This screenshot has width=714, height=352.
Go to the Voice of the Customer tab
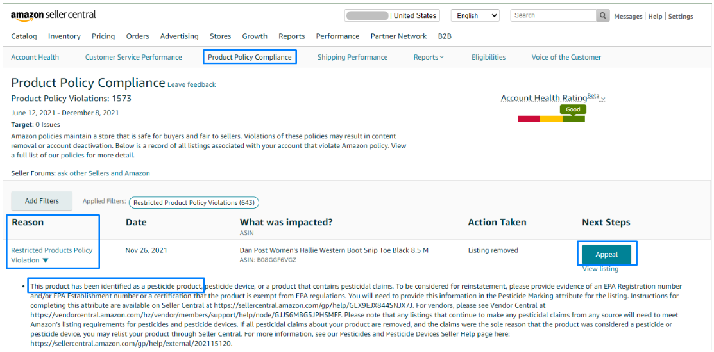[566, 57]
